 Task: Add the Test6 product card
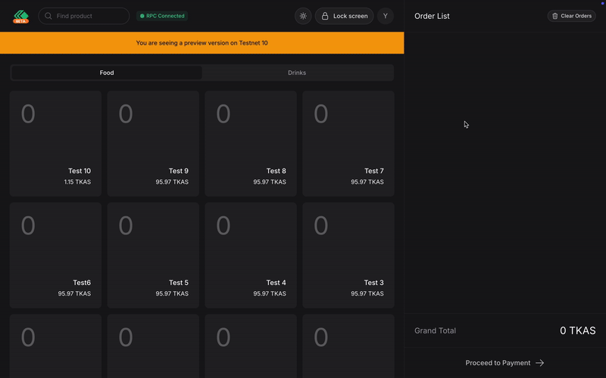(55, 256)
